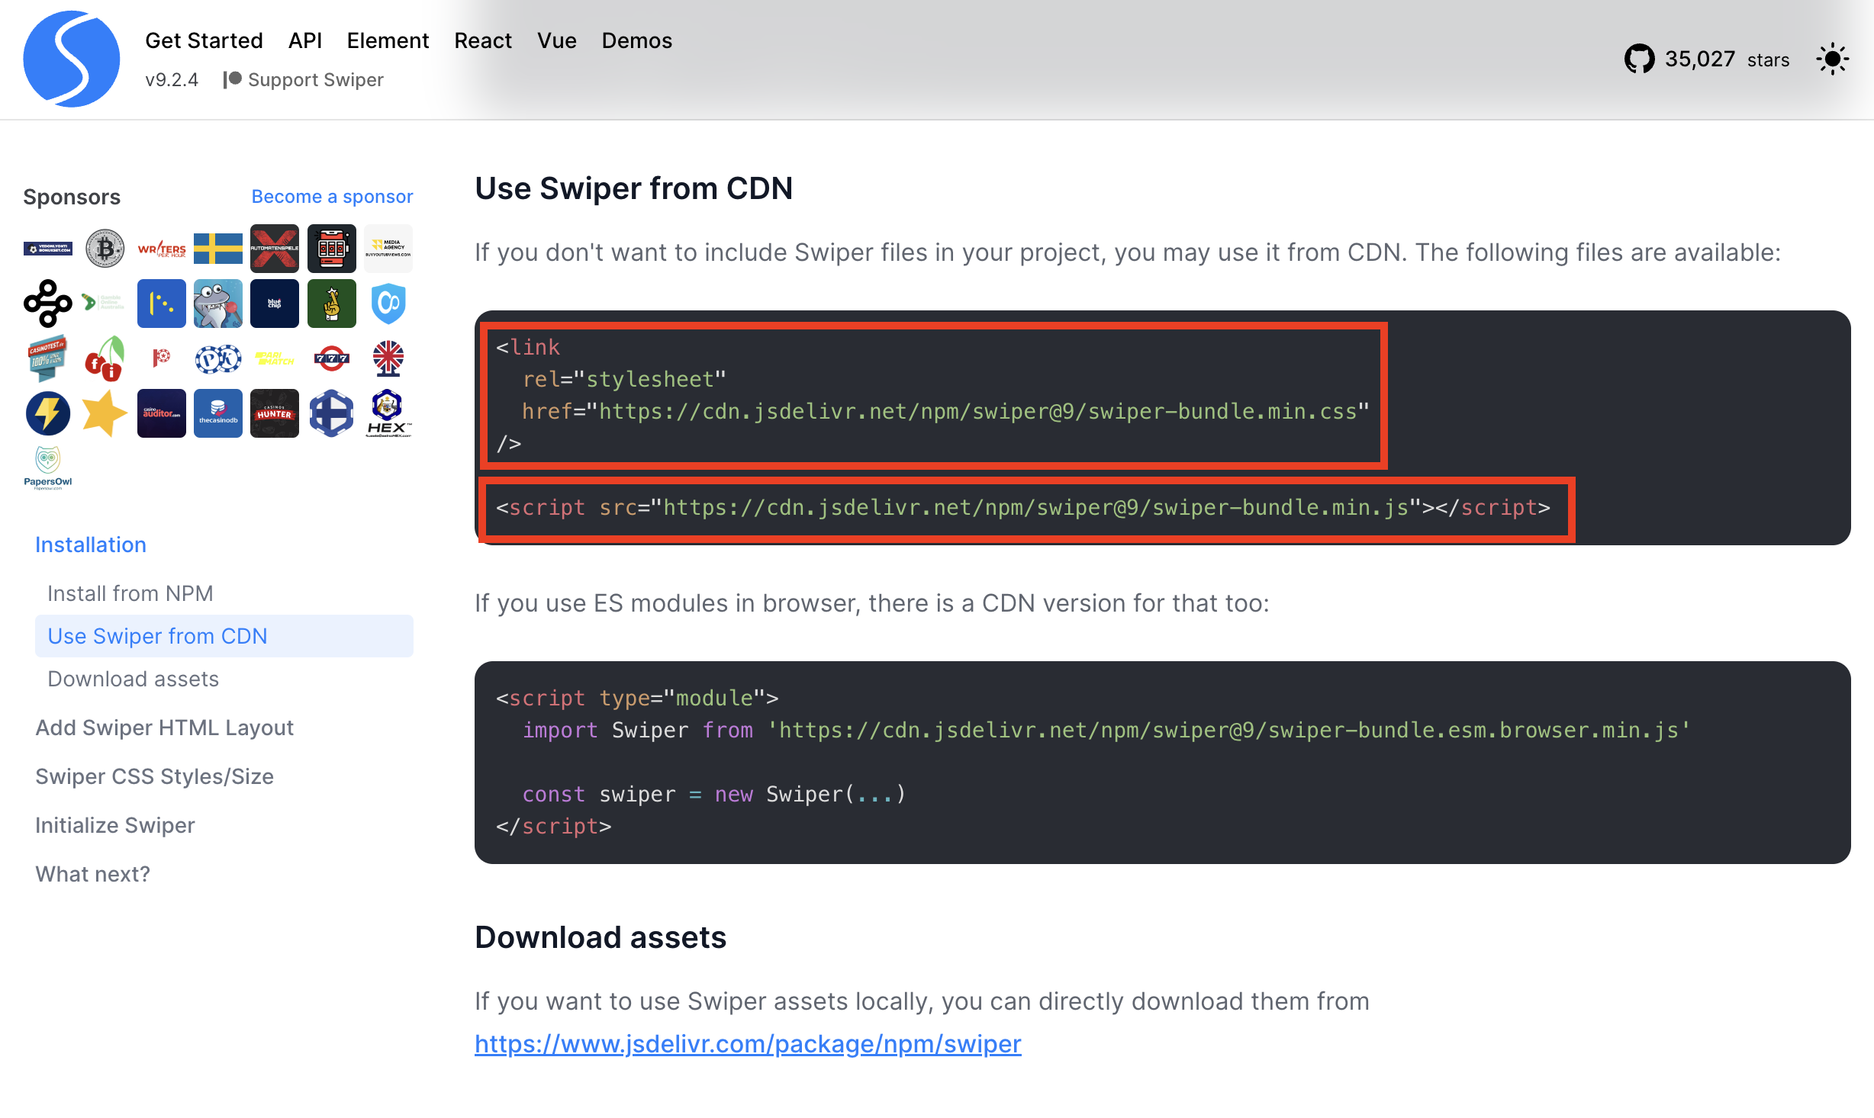Click the 35,027 stars count
The width and height of the screenshot is (1874, 1118).
pyautogui.click(x=1727, y=59)
